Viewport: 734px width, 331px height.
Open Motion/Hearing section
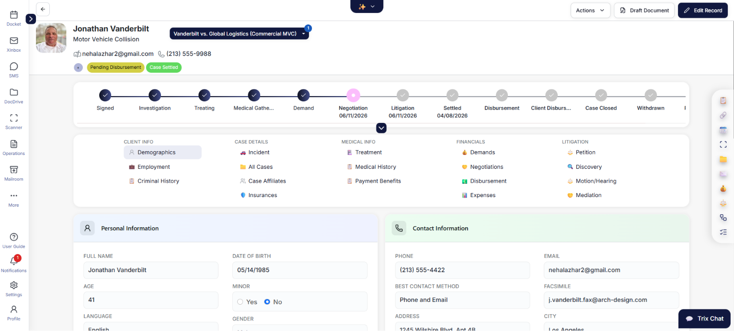592,181
